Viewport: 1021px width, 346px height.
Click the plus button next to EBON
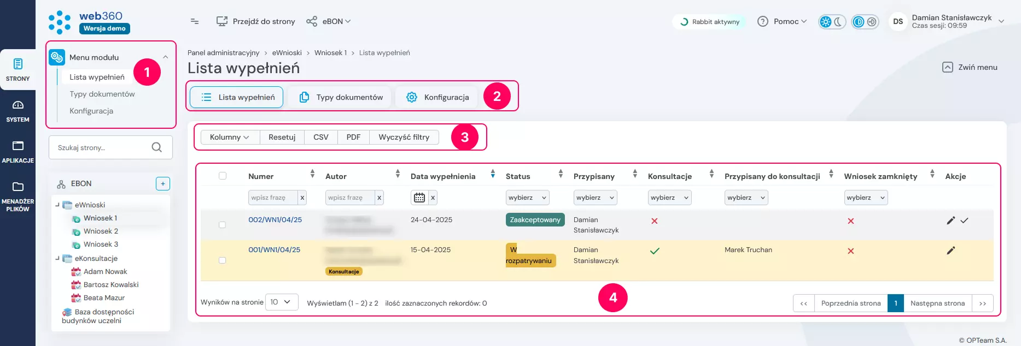pos(162,184)
